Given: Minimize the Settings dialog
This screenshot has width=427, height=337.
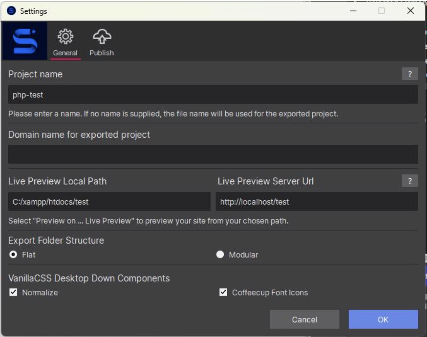Looking at the screenshot, I should point(353,11).
